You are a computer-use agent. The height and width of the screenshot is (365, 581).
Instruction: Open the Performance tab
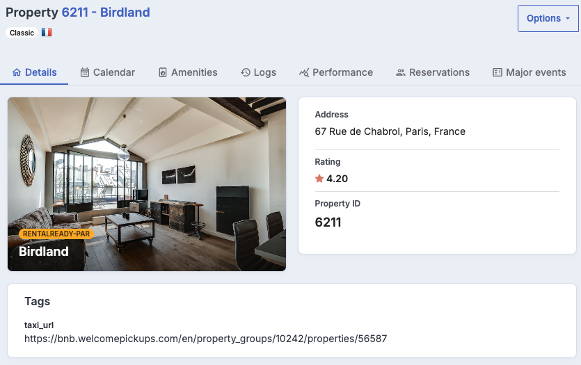[x=336, y=72]
